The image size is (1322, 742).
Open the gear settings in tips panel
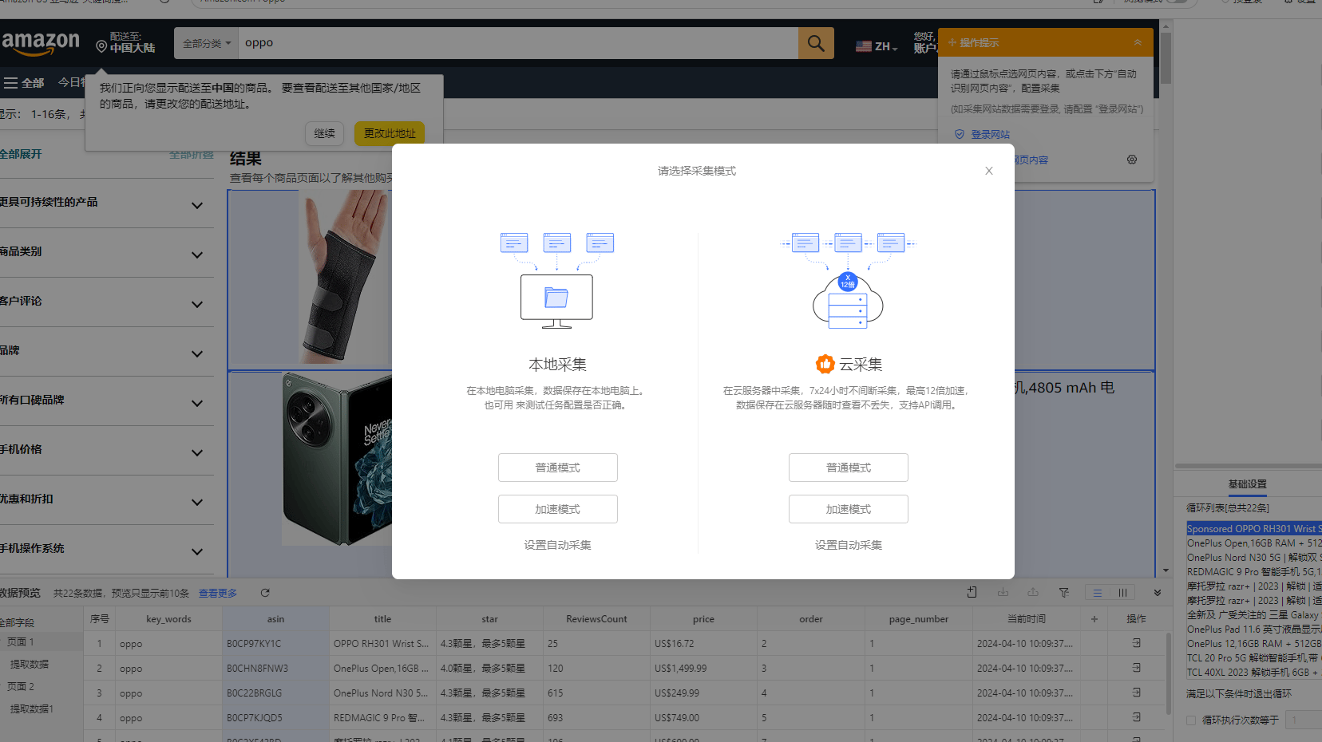(x=1132, y=160)
